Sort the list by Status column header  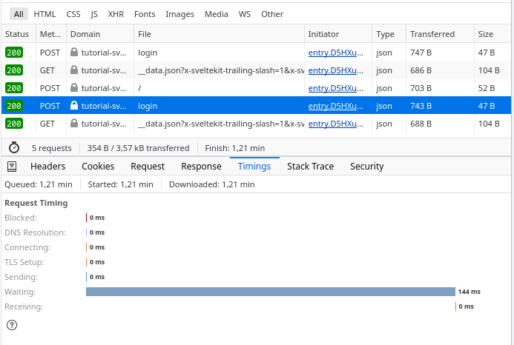[x=17, y=34]
